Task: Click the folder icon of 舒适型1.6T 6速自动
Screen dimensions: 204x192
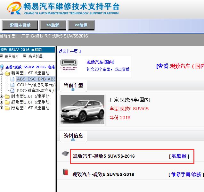Action: (x=7, y=108)
